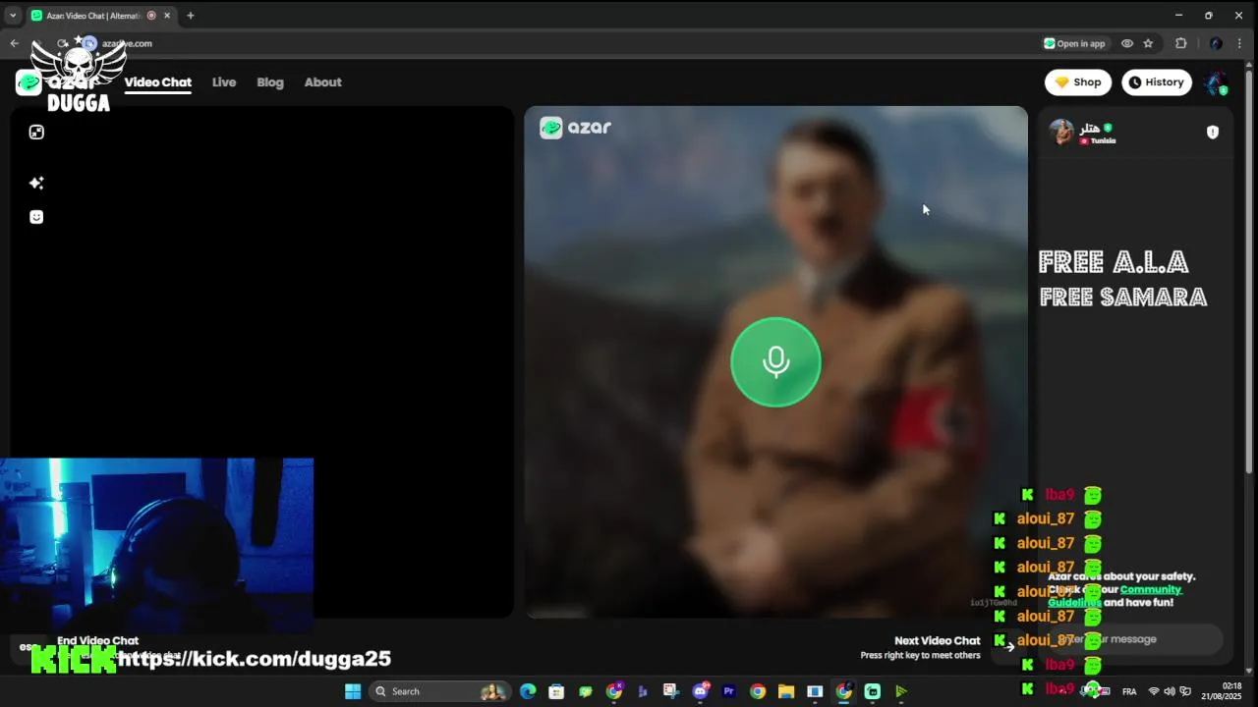1258x707 pixels.
Task: Click the address bar URL
Action: pos(127,43)
